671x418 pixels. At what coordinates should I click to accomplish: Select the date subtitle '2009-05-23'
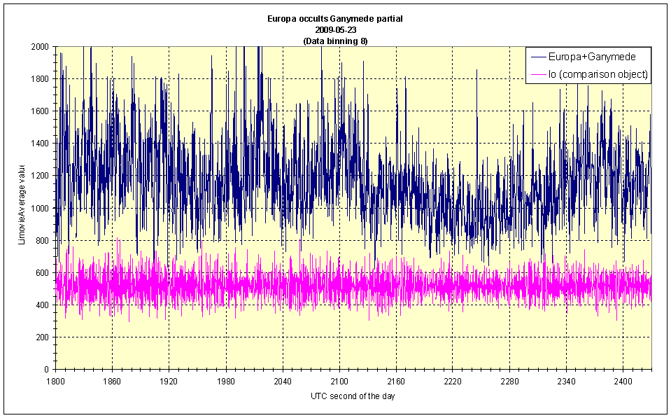pyautogui.click(x=336, y=30)
